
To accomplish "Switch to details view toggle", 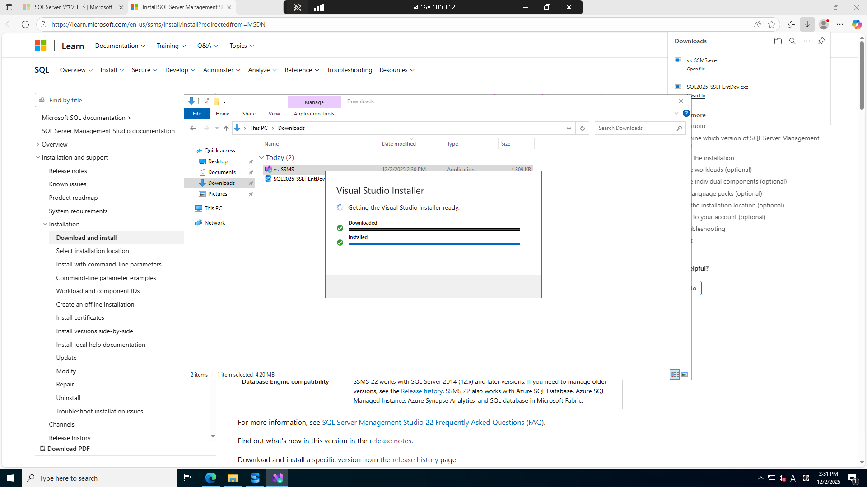I will tap(675, 374).
